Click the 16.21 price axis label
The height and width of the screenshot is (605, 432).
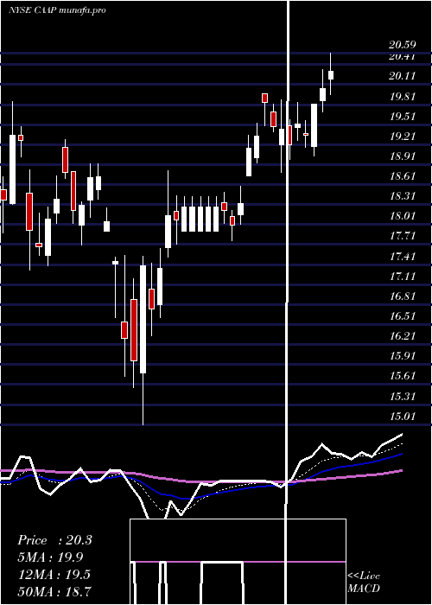tap(403, 336)
